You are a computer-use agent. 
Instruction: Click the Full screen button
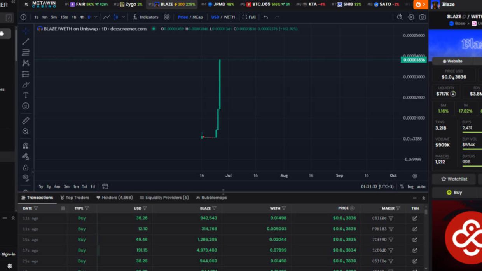[x=249, y=17]
